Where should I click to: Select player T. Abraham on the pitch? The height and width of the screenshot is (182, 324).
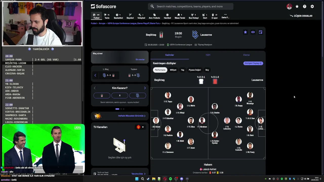pos(202,122)
